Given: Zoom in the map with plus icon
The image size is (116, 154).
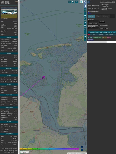Looking at the screenshot, I should click(82, 147).
